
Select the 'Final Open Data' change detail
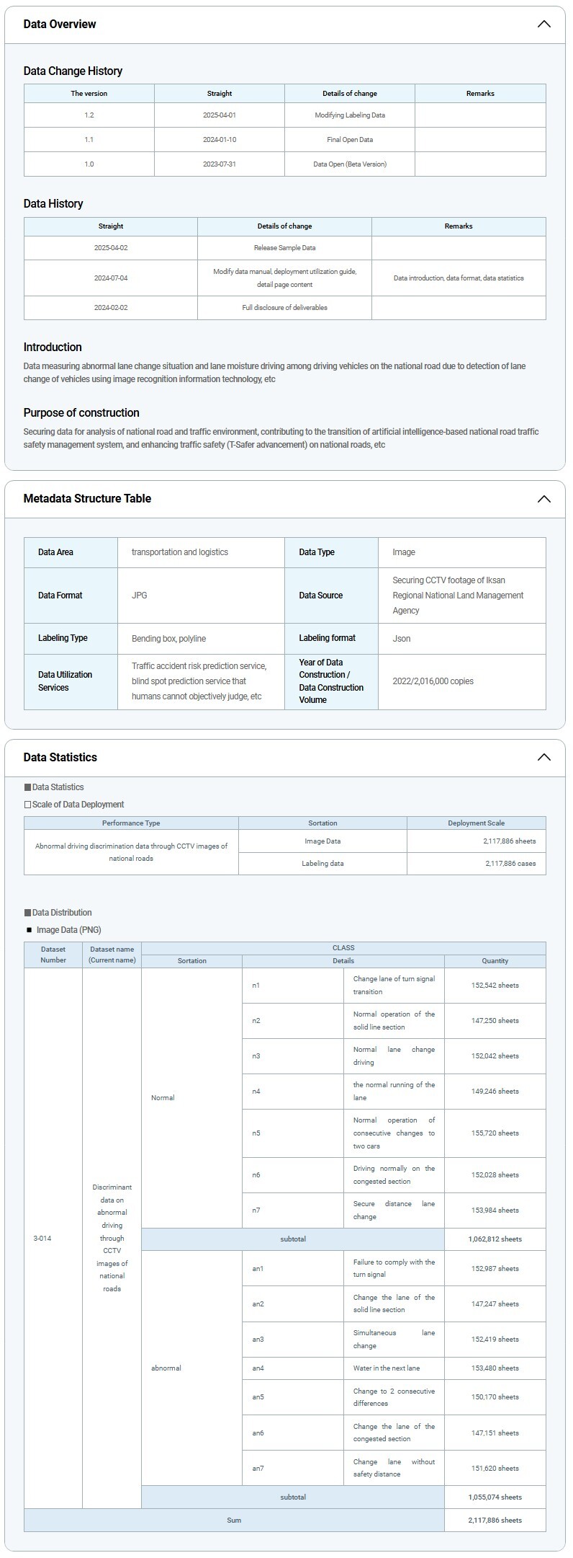coord(350,140)
